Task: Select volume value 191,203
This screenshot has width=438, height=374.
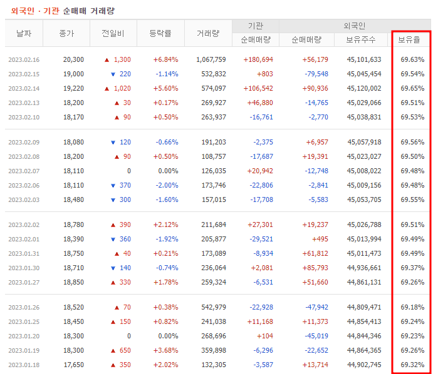Action: click(214, 143)
